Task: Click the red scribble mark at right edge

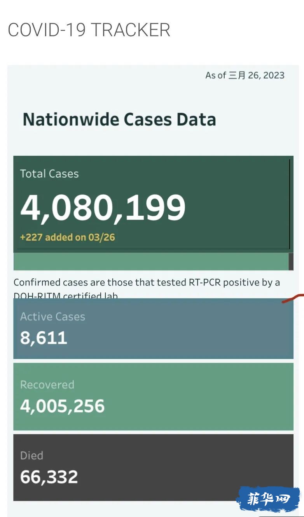Action: point(293,299)
